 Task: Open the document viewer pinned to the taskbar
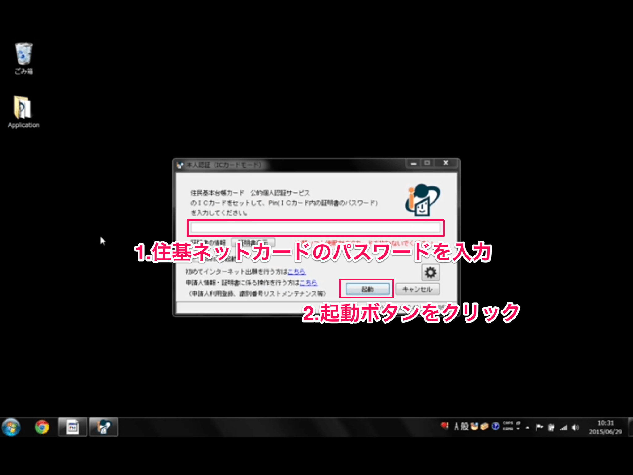point(72,427)
